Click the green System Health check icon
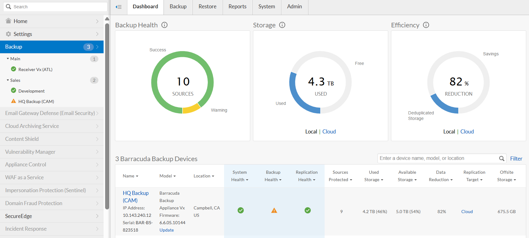 click(241, 210)
